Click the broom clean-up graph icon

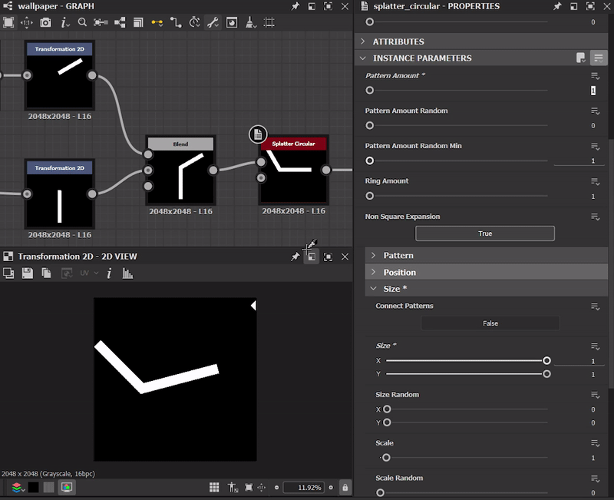click(x=251, y=23)
